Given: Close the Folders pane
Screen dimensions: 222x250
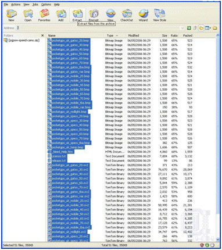Looking at the screenshot, I should pos(42,35).
